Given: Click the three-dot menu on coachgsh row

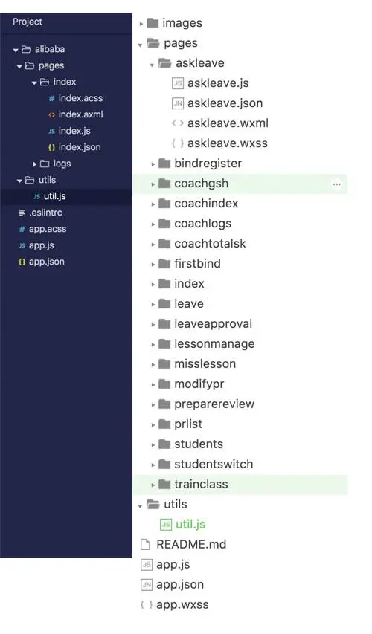Looking at the screenshot, I should pyautogui.click(x=336, y=184).
